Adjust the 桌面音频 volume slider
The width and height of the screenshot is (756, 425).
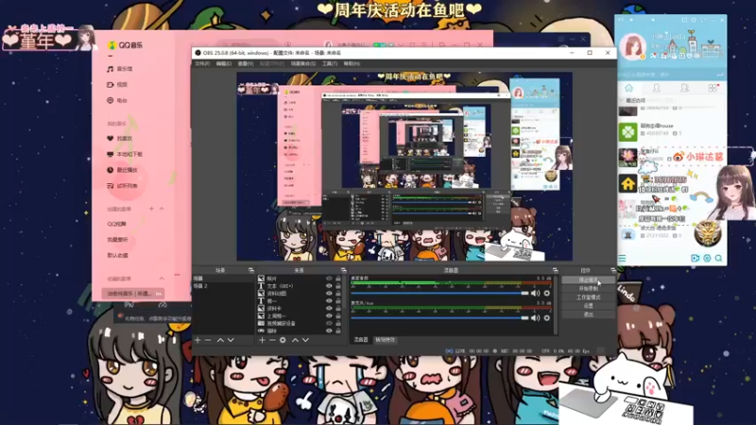click(x=439, y=293)
